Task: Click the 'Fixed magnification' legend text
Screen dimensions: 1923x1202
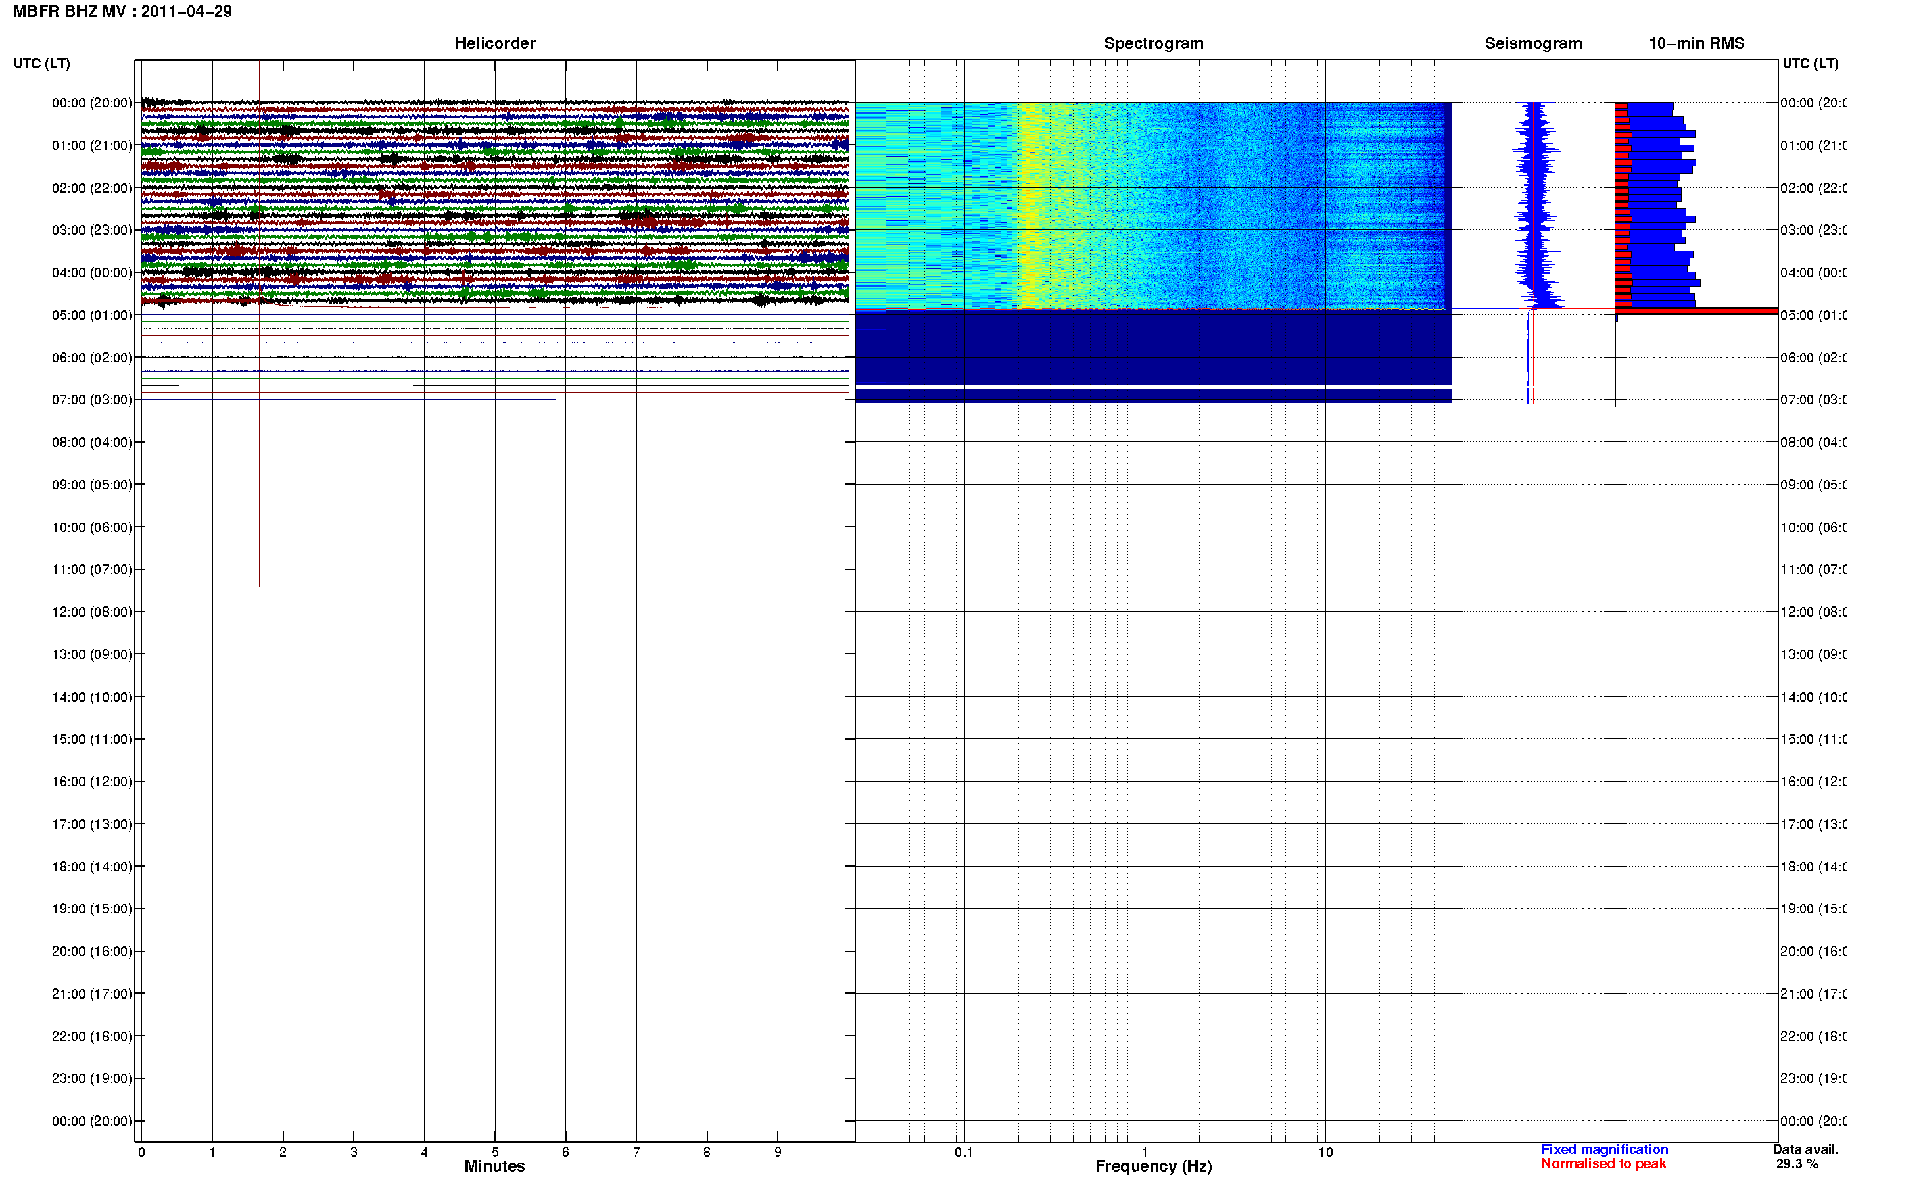Action: pyautogui.click(x=1605, y=1149)
